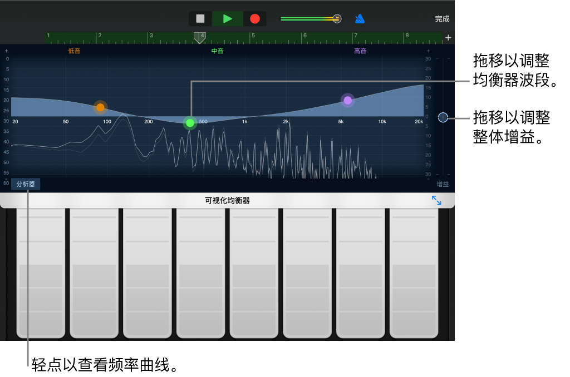
Task: Expand the visual EQ with the arrows icon
Action: click(436, 200)
